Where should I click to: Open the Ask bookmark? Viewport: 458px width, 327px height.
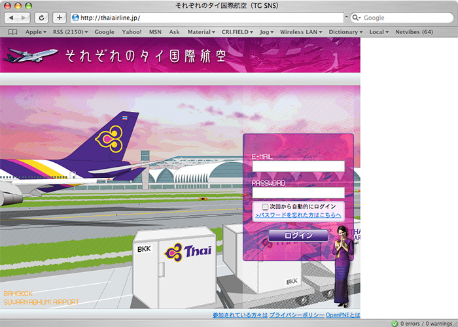(x=175, y=32)
